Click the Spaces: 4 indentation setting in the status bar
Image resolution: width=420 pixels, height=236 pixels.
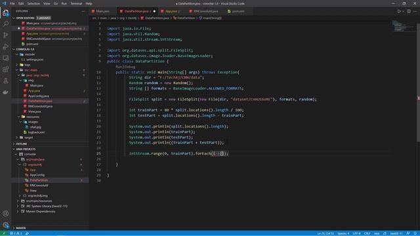coord(343,233)
